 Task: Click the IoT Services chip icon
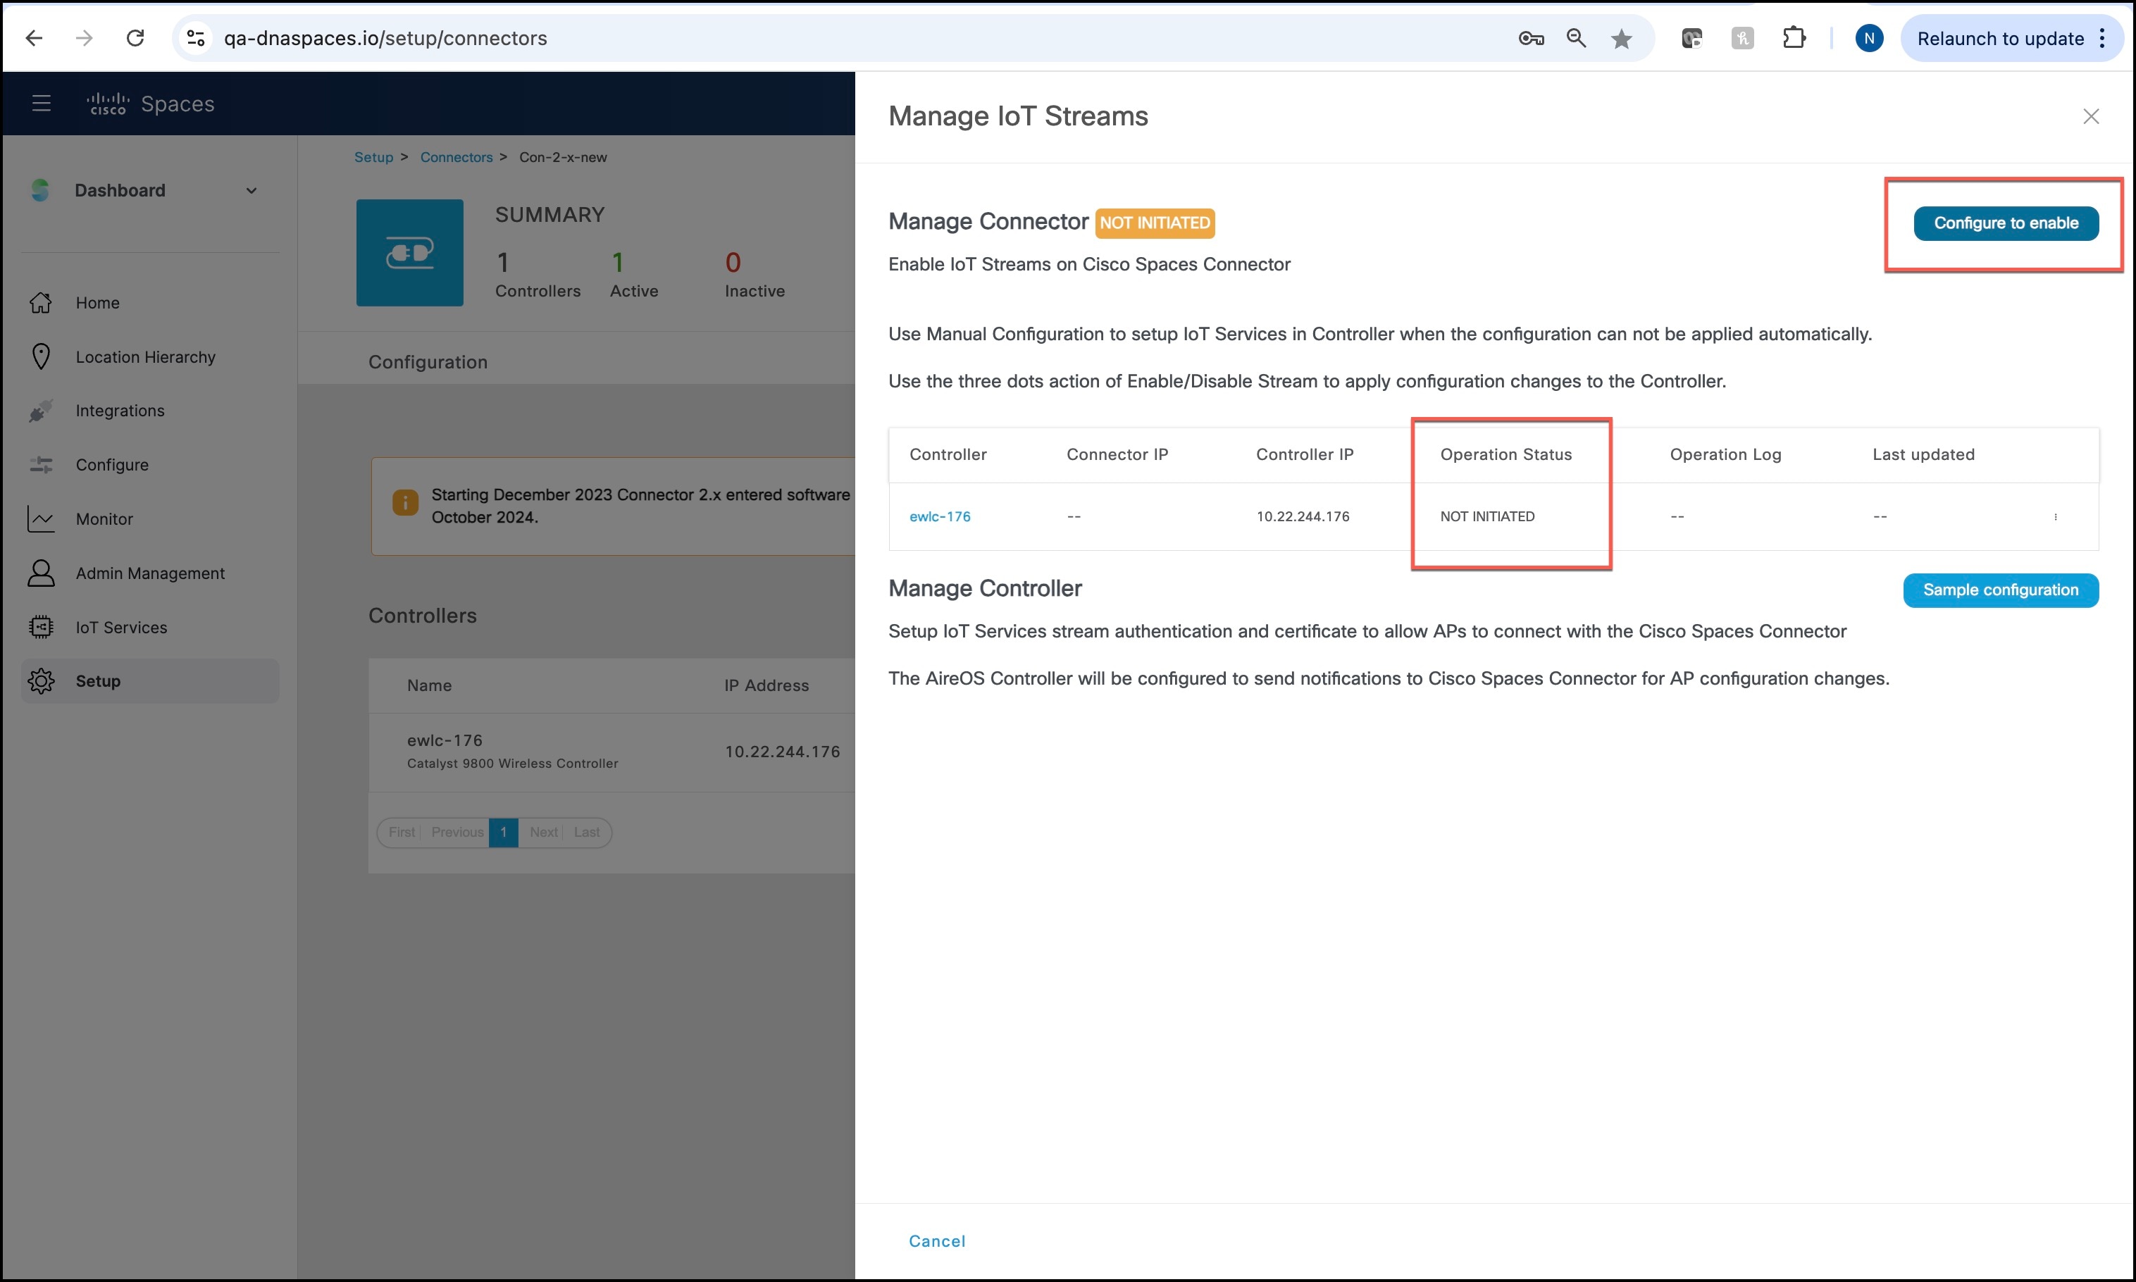tap(41, 627)
